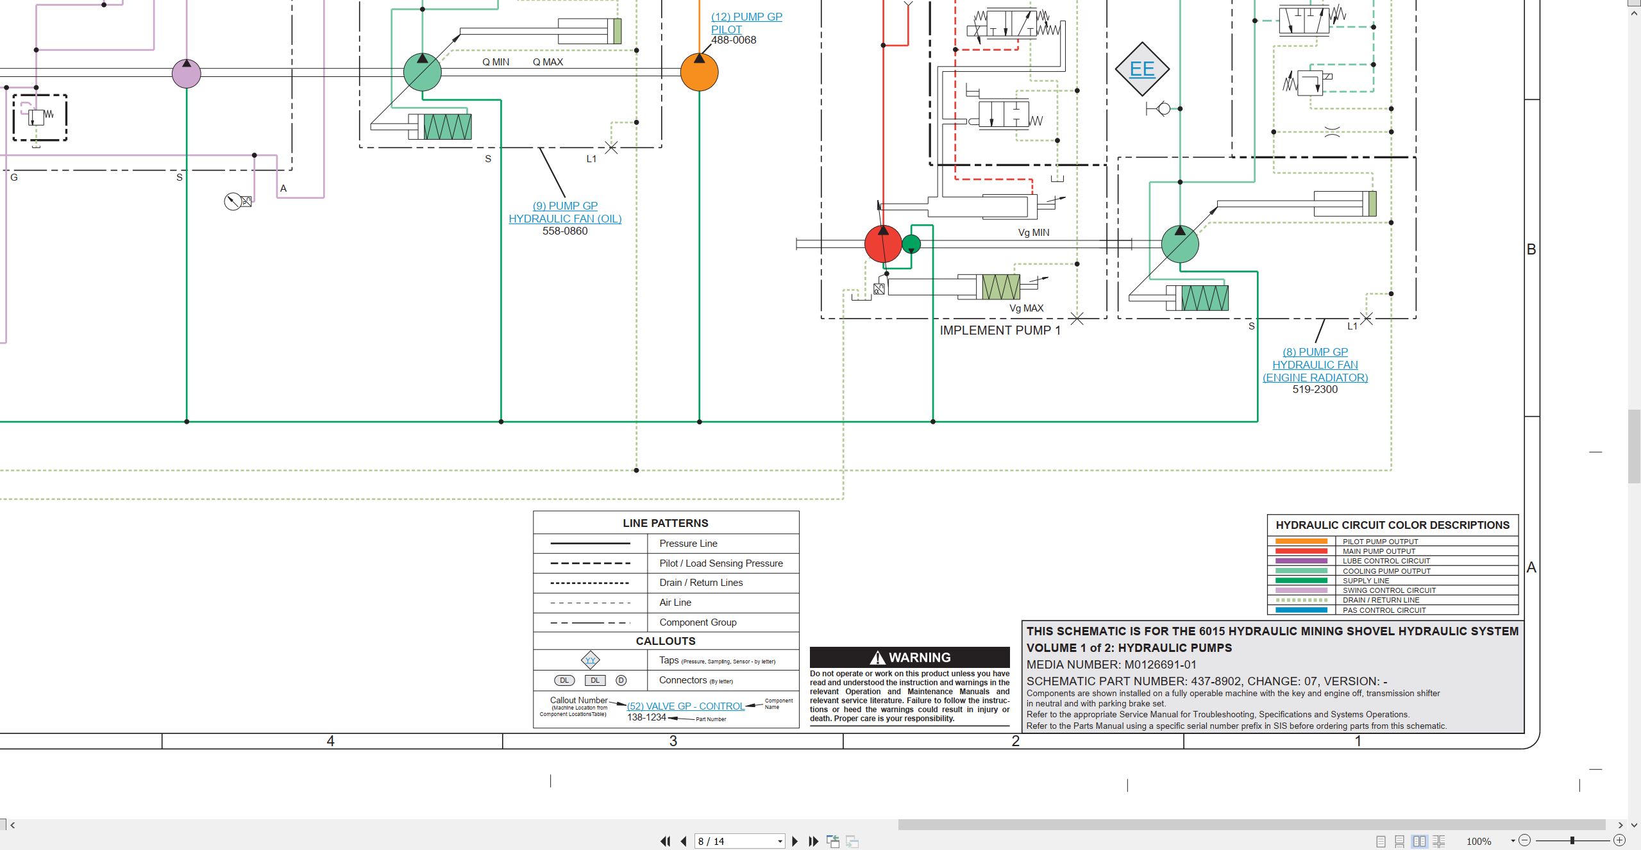Open the zoom percentage dropdown arrow
The height and width of the screenshot is (850, 1641).
[x=1513, y=840]
